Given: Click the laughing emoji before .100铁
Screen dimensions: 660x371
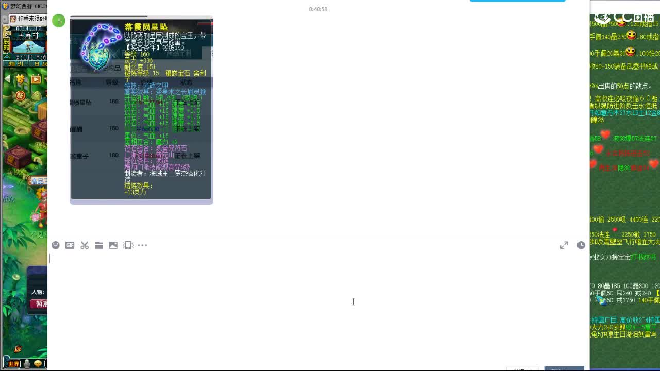Looking at the screenshot, I should click(x=630, y=52).
